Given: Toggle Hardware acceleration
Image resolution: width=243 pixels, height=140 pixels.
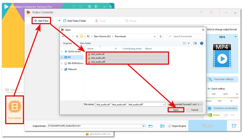Looking at the screenshot, I should coord(222,108).
